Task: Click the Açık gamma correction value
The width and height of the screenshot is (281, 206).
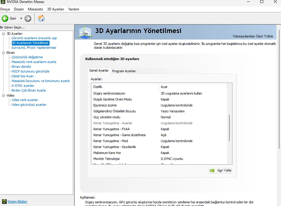Action: coord(164,135)
